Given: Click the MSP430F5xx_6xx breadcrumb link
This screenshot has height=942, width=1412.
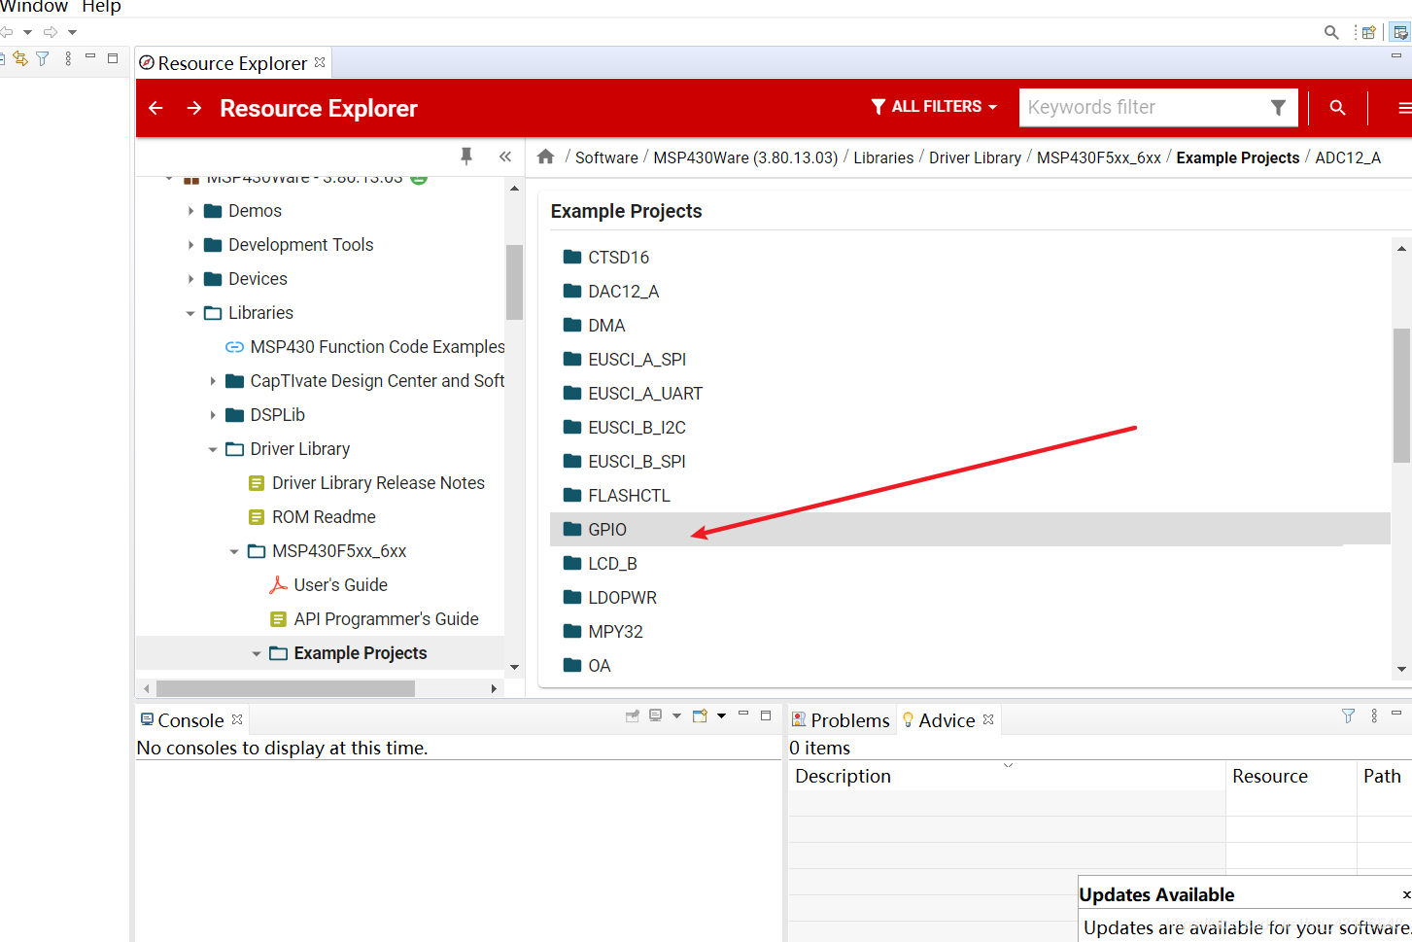Looking at the screenshot, I should (x=1098, y=157).
